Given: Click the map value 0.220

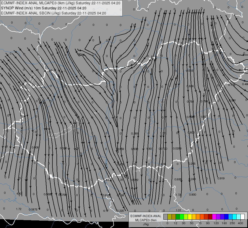Looking at the screenshot, I should click(x=120, y=211).
